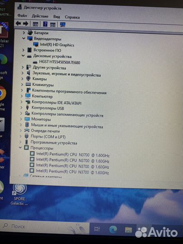Open Task View on the taskbar
Screen dimensions: 183x244
click(97, 229)
